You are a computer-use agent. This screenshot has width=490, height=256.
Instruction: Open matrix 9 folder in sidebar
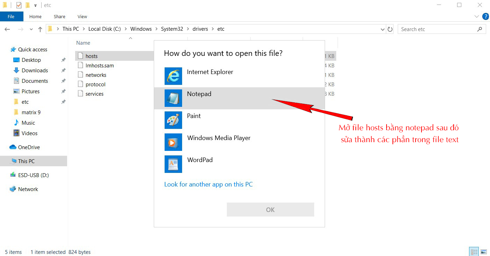pyautogui.click(x=31, y=112)
